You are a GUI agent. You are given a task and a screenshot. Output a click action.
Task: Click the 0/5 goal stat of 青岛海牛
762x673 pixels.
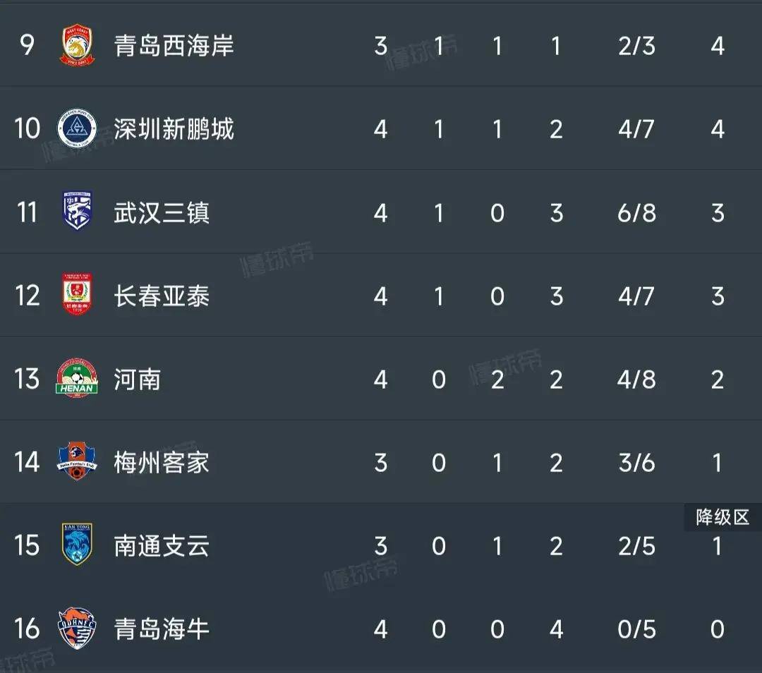click(x=636, y=629)
